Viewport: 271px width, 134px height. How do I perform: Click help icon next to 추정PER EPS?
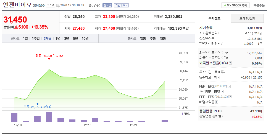click(x=222, y=91)
